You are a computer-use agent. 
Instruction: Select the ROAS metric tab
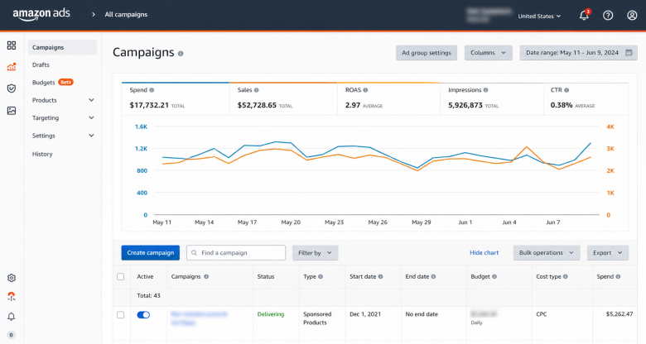click(x=388, y=98)
